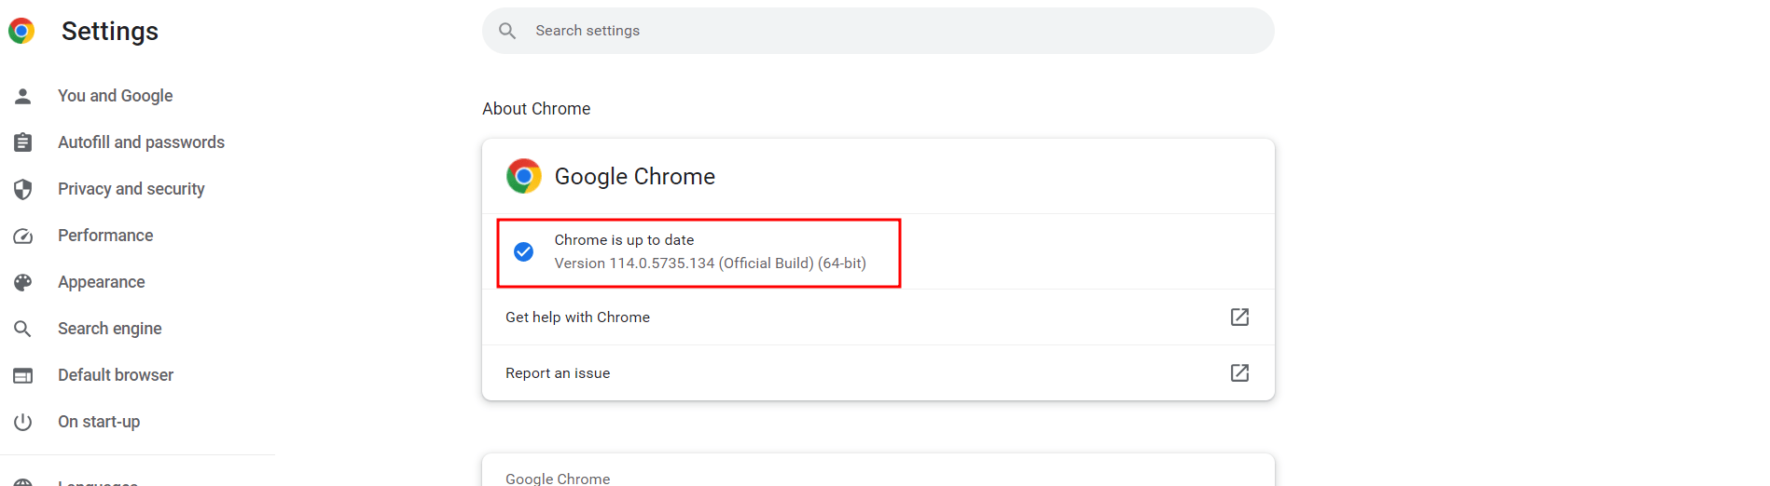
Task: Open Get help with Chrome link
Action: [x=878, y=317]
